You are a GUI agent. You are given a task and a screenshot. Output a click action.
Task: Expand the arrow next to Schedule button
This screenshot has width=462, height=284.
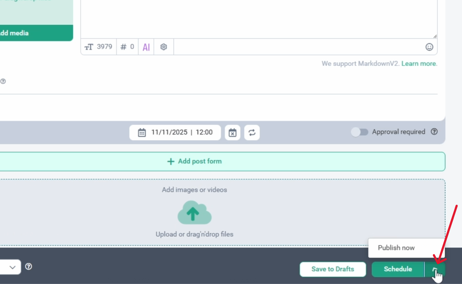(435, 269)
